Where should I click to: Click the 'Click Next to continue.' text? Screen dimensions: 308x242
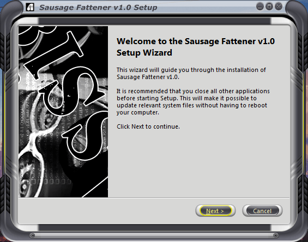point(148,126)
